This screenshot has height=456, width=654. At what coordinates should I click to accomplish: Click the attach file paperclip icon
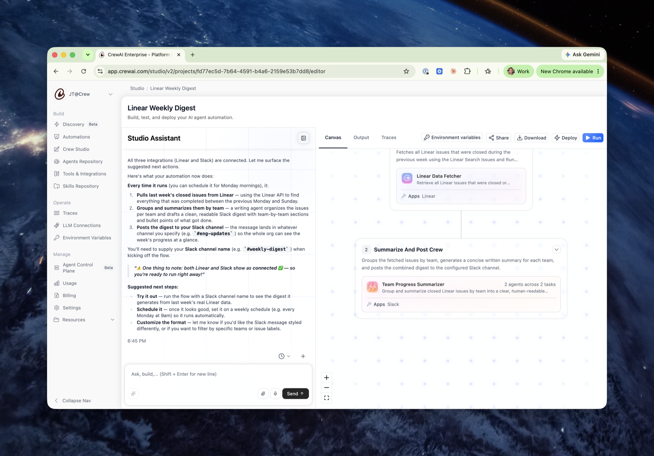pyautogui.click(x=263, y=394)
